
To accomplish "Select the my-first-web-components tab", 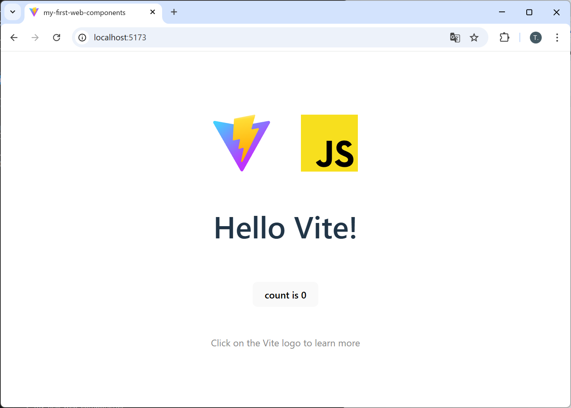I will 93,13.
